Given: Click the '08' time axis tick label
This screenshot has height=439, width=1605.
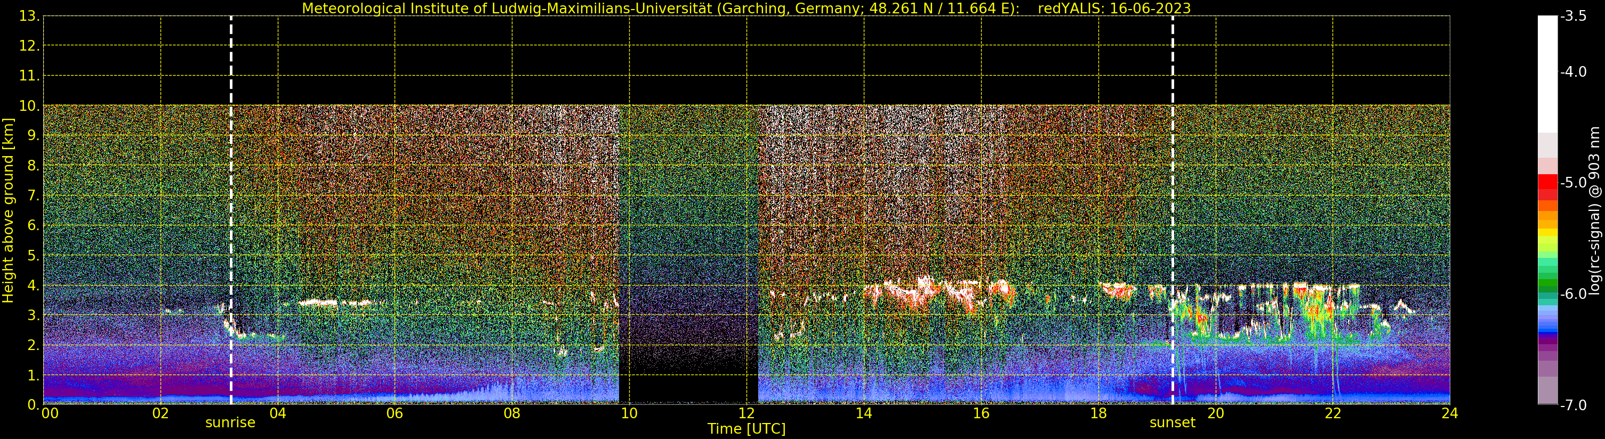Looking at the screenshot, I should [512, 413].
